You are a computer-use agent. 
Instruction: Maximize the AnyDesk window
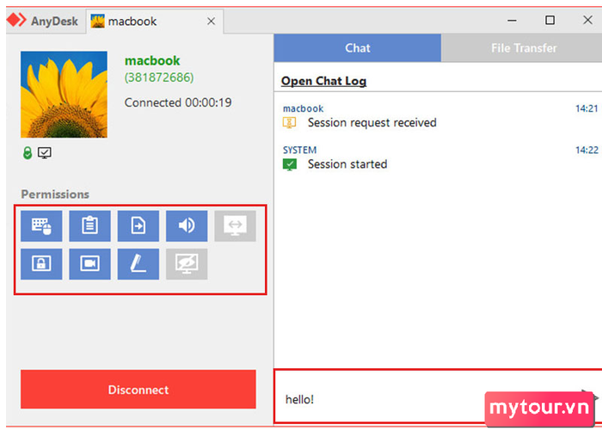click(550, 20)
